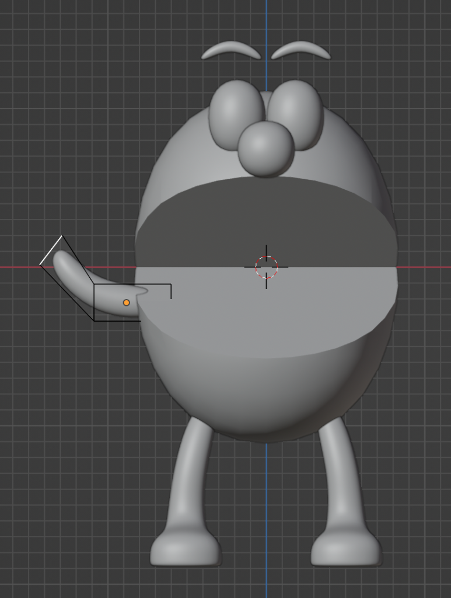The width and height of the screenshot is (451, 598).
Task: Click the 3D cursor crosshair
Action: pyautogui.click(x=267, y=267)
